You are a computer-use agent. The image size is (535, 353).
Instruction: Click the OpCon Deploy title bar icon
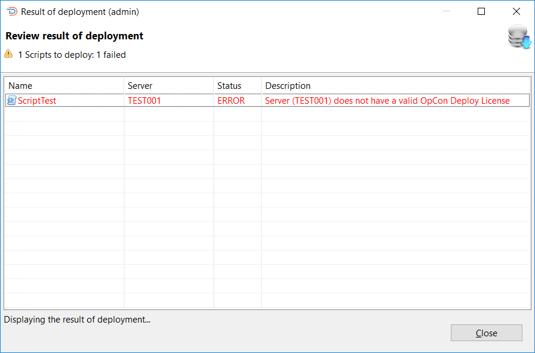coord(11,11)
